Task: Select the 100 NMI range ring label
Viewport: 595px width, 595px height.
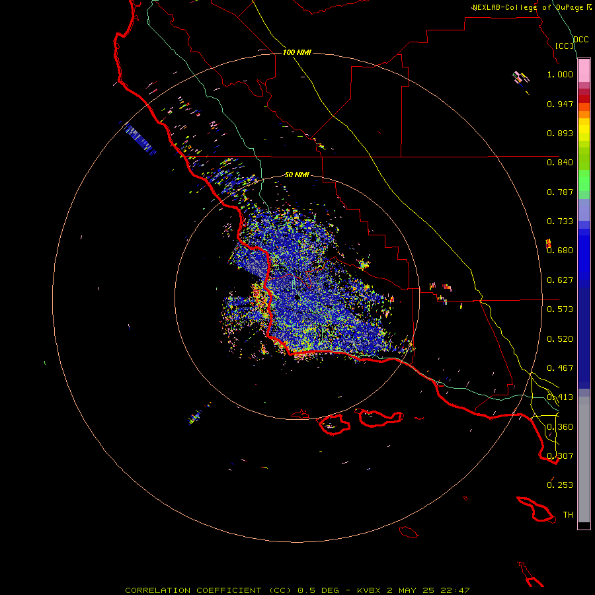Action: click(x=297, y=52)
